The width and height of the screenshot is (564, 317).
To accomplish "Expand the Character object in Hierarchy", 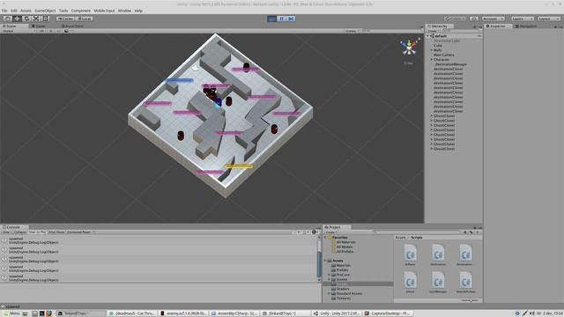I will pos(432,60).
